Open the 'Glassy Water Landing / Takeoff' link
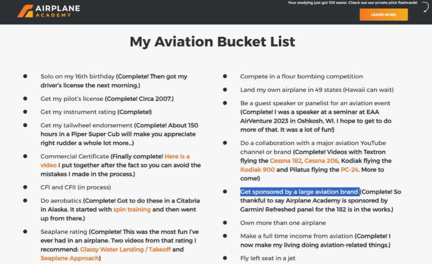This screenshot has height=264, width=432. point(125,249)
